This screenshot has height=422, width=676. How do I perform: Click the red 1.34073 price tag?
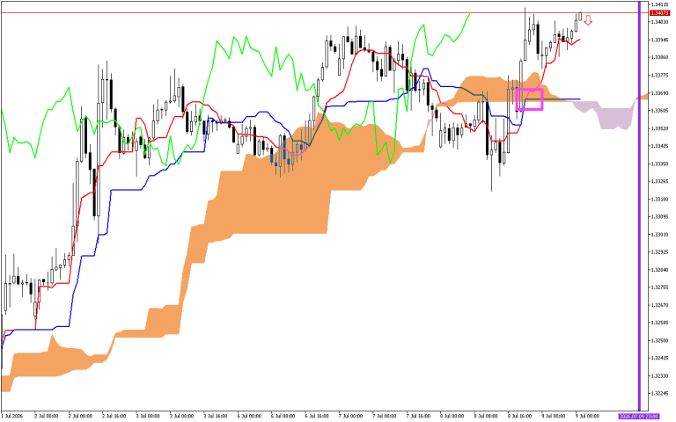659,13
